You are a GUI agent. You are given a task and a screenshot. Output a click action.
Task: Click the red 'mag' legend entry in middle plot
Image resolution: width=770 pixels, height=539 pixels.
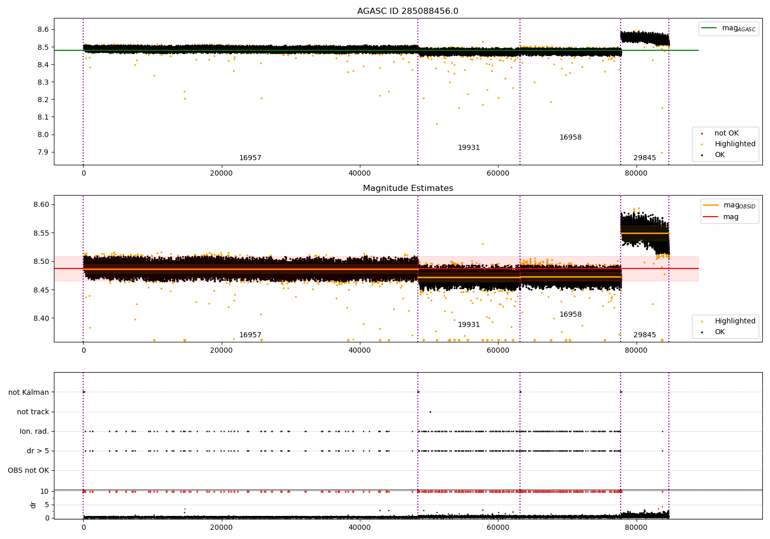[x=721, y=217]
